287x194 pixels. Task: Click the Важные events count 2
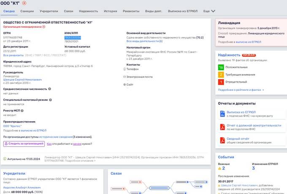click(223, 168)
